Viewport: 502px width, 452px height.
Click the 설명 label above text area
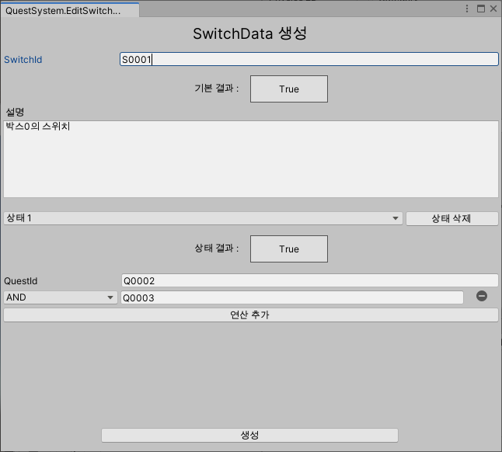coord(16,112)
